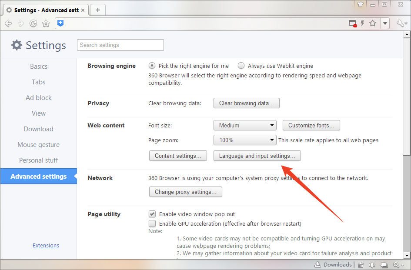Click the lightning bolt speed mode icon
This screenshot has width=411, height=270.
pyautogui.click(x=362, y=23)
